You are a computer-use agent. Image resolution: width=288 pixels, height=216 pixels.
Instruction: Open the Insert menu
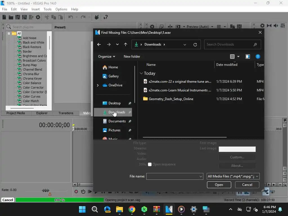[35, 9]
